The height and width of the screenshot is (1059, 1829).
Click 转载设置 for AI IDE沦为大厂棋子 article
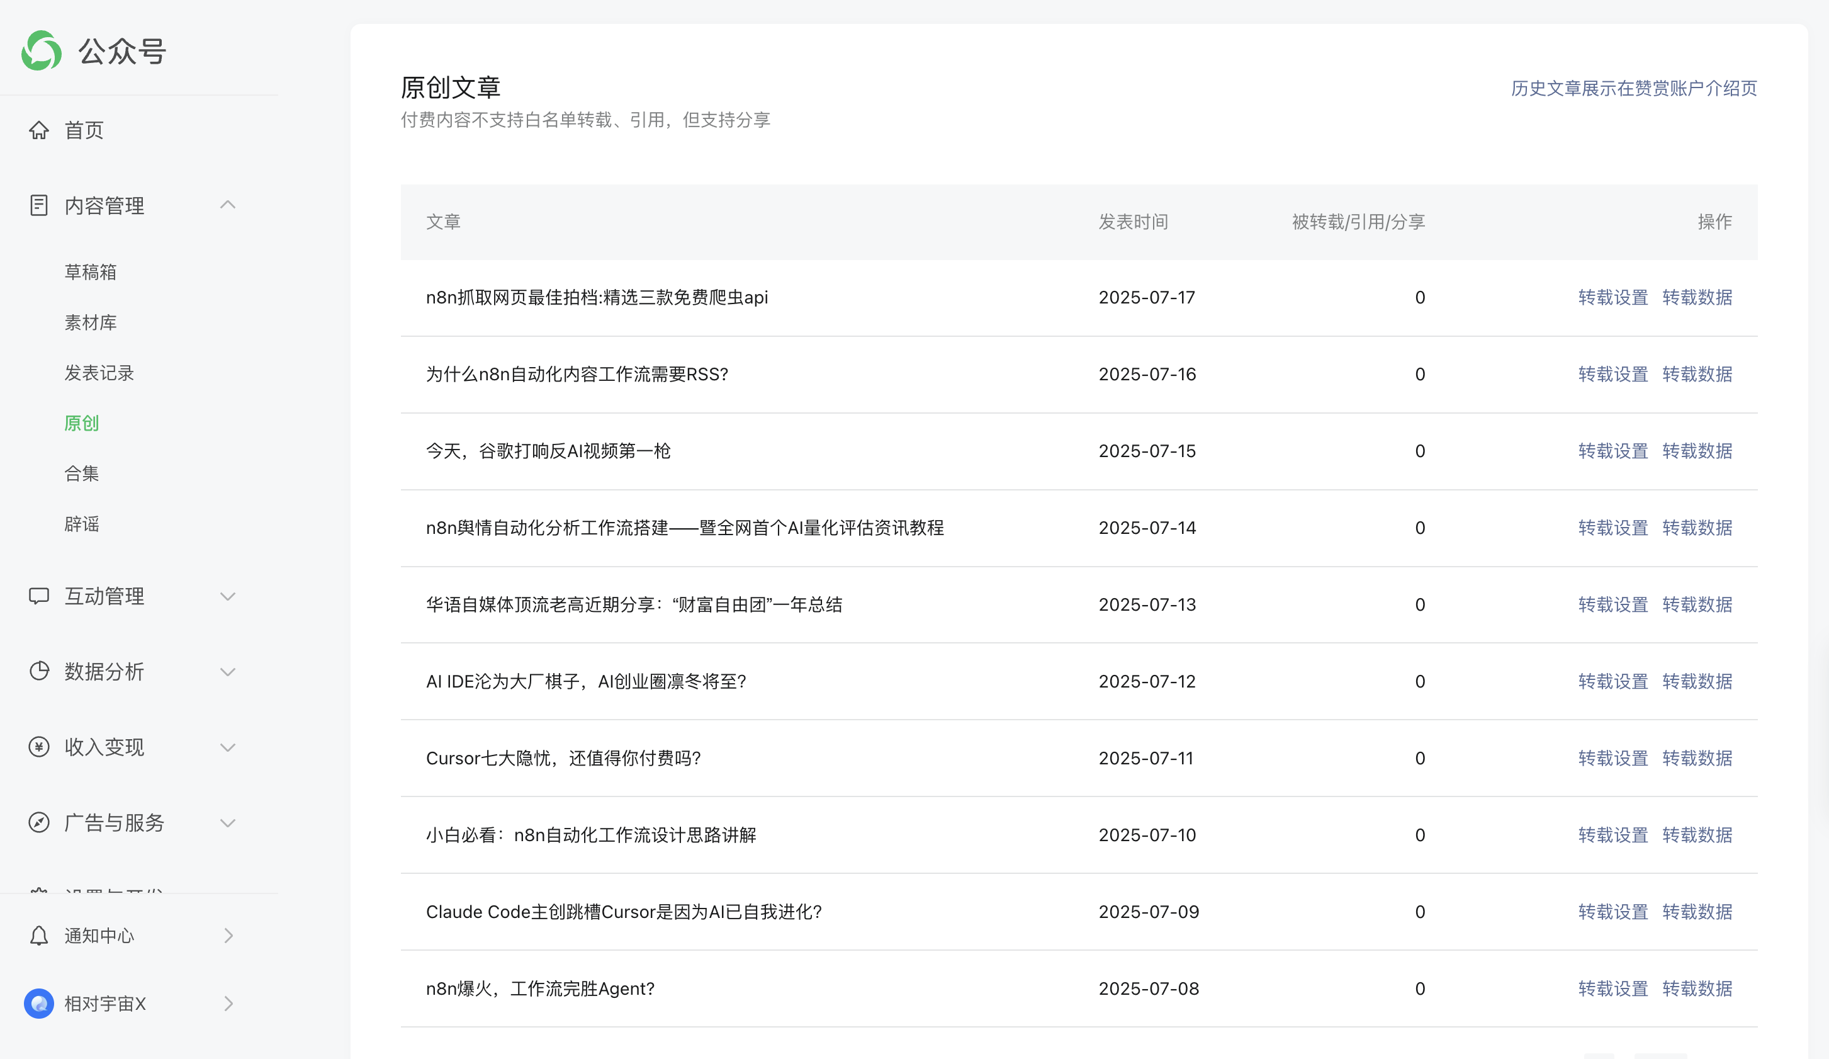[x=1612, y=681]
